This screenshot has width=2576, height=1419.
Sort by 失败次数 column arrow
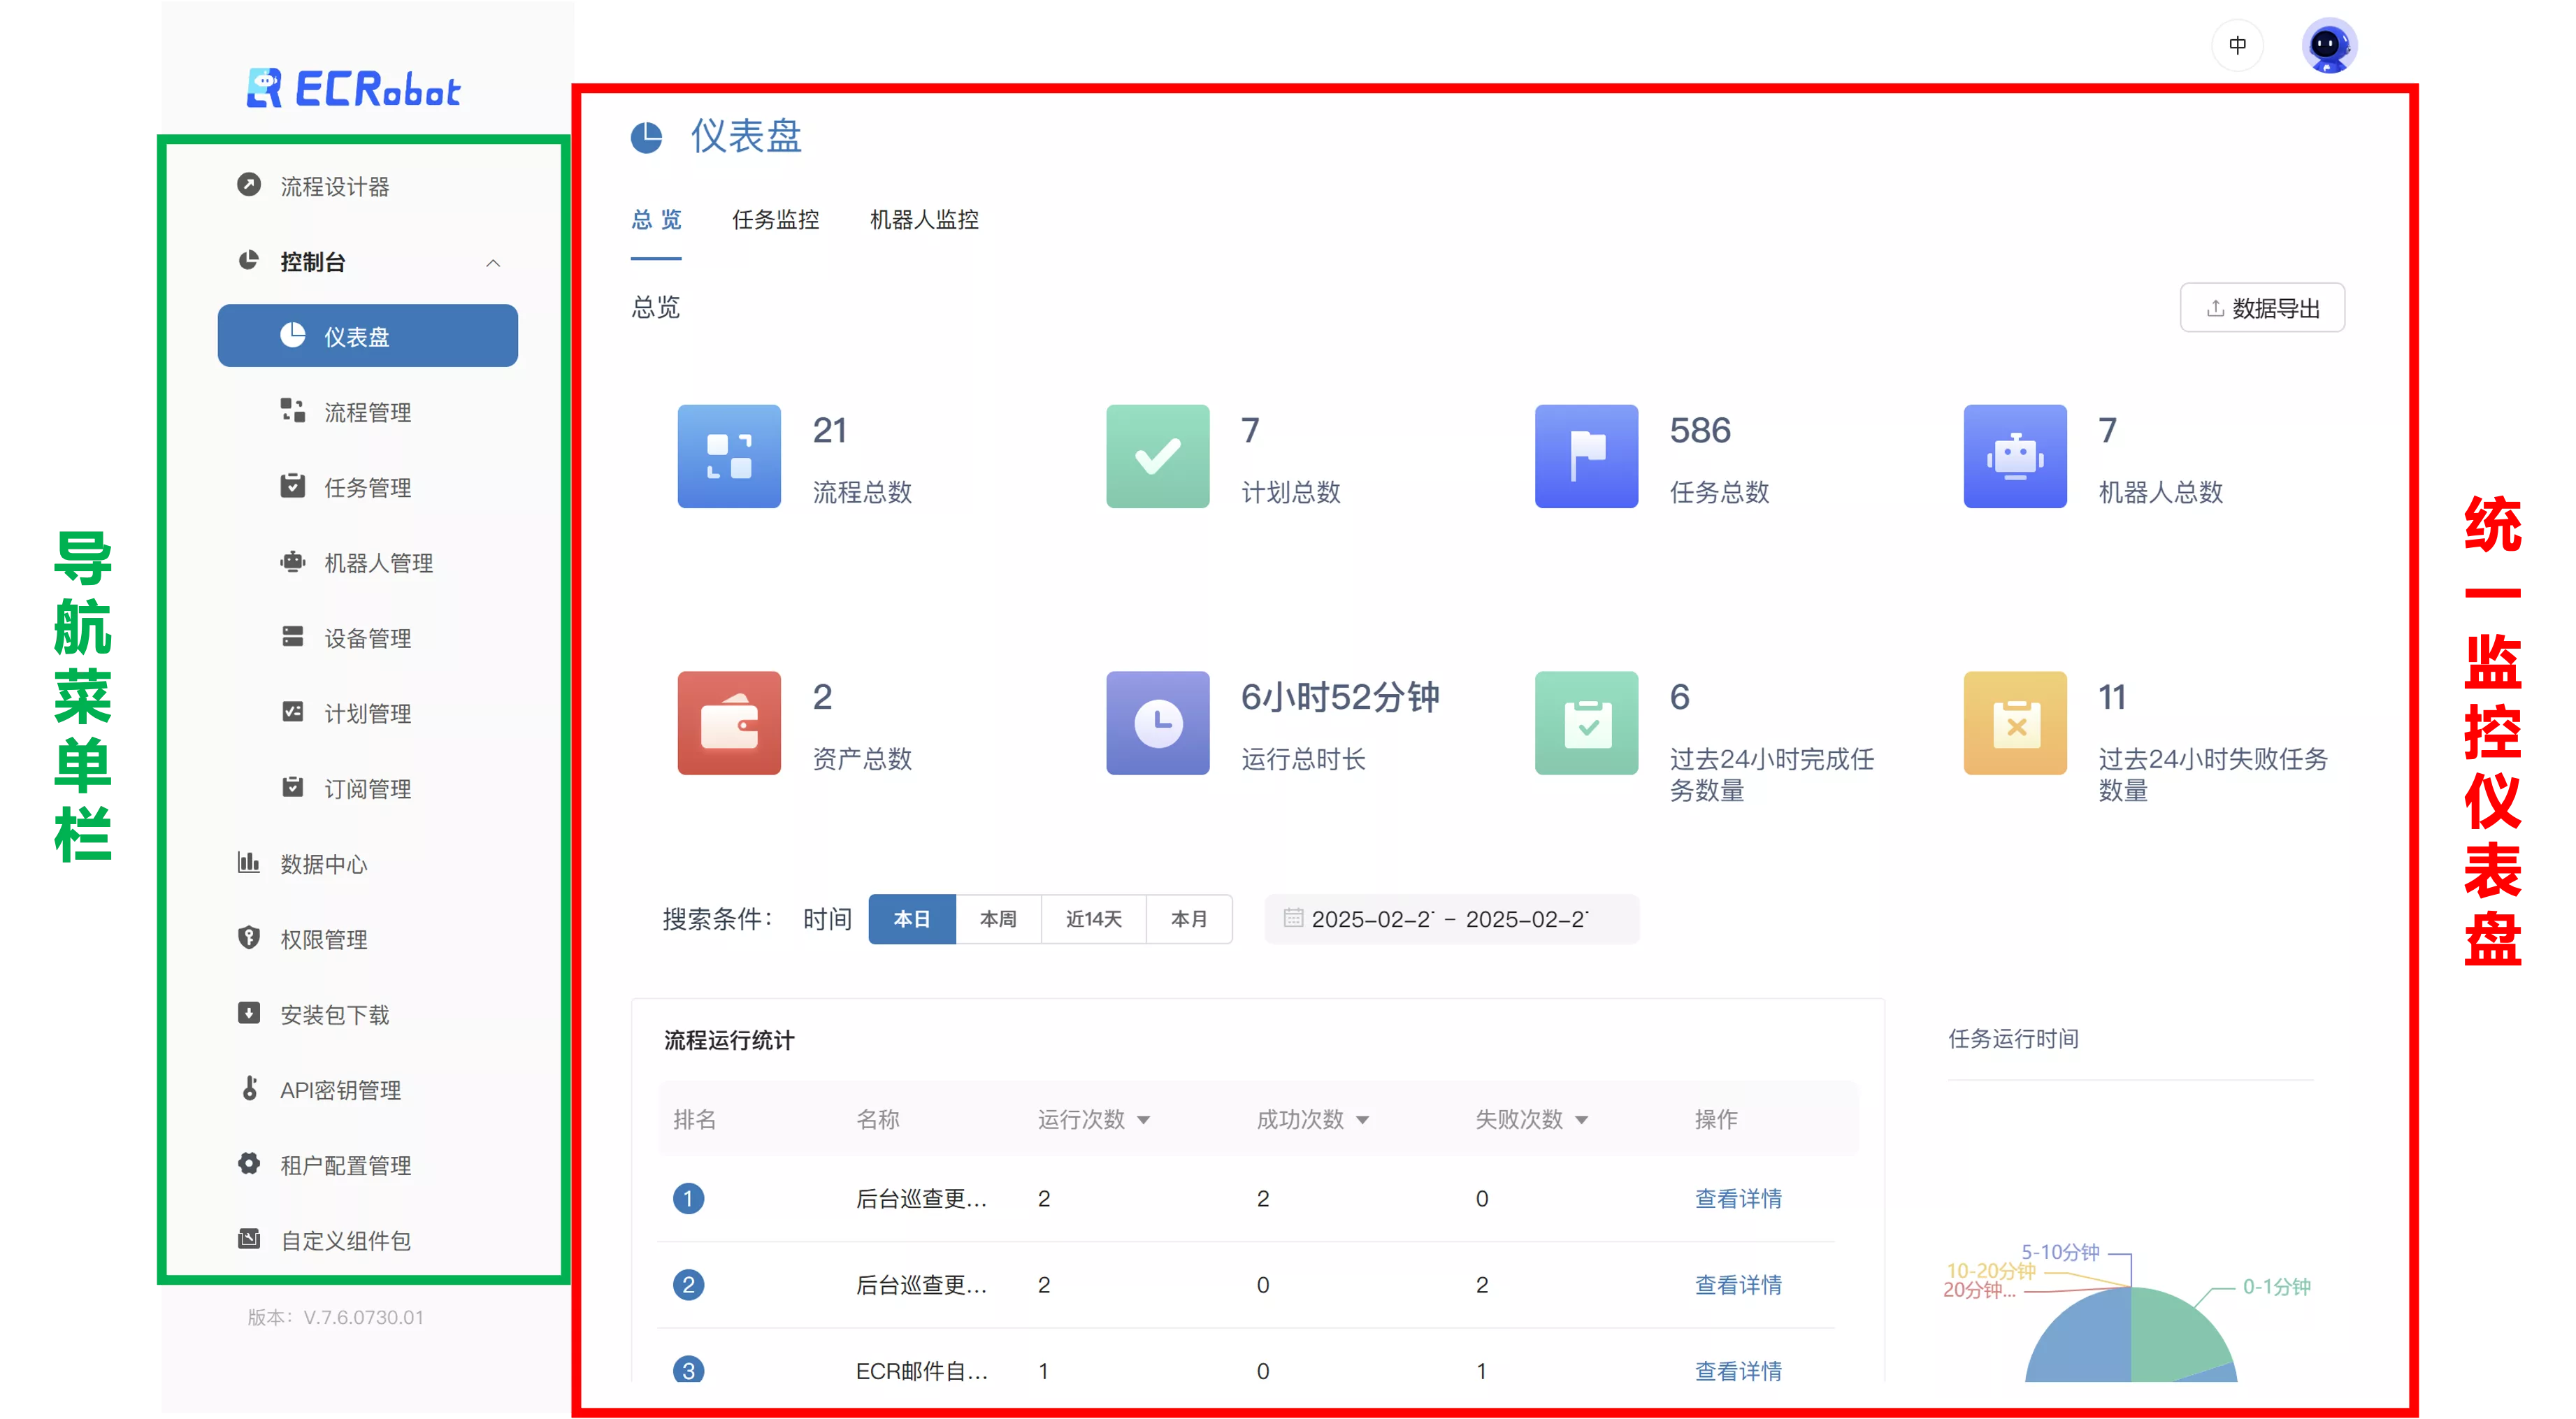click(1582, 1121)
